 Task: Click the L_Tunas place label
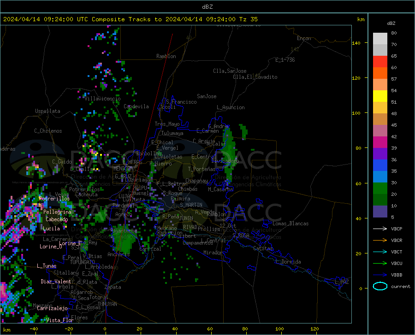pyautogui.click(x=47, y=266)
